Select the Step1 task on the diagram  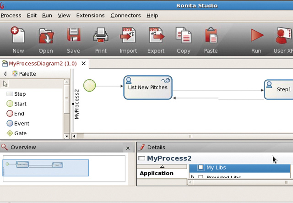279,89
